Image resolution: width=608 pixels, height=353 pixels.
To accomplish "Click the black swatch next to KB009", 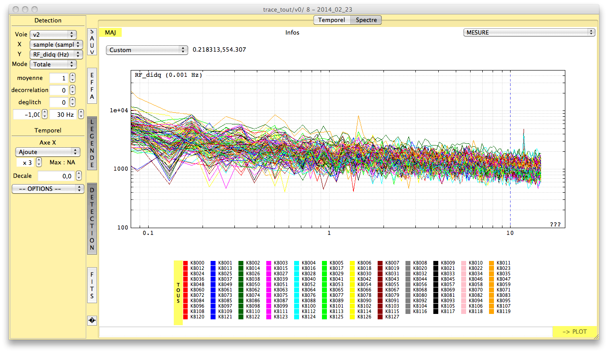I will (x=436, y=263).
